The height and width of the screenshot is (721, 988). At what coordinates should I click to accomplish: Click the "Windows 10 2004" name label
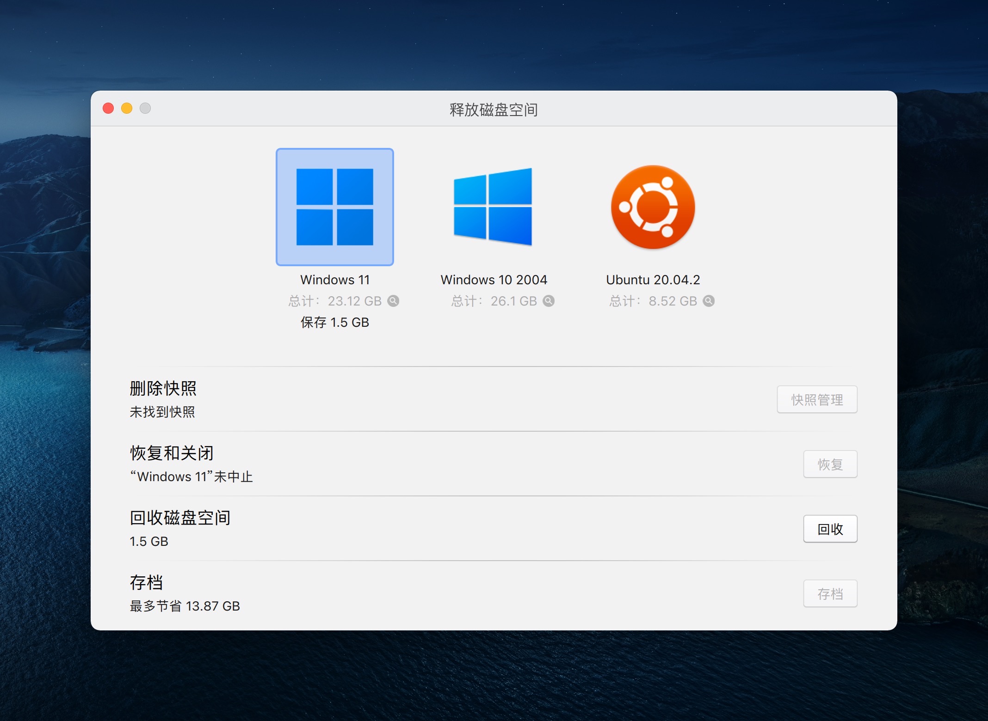click(494, 280)
